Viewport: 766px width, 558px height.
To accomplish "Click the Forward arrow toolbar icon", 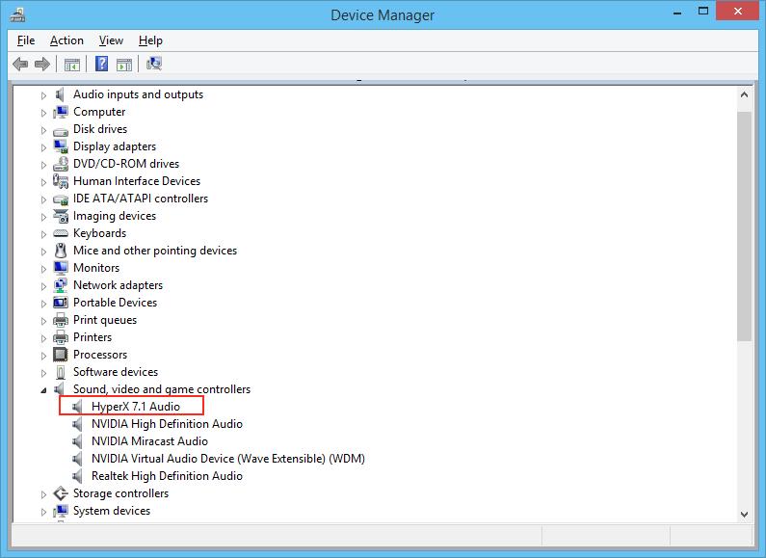I will pyautogui.click(x=42, y=64).
